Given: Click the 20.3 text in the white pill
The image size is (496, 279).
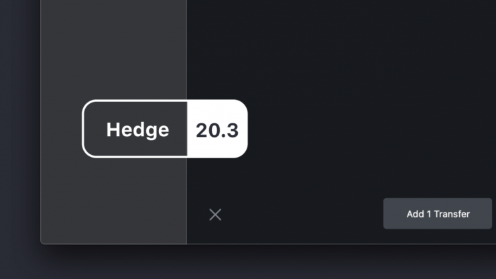Looking at the screenshot, I should coord(216,129).
